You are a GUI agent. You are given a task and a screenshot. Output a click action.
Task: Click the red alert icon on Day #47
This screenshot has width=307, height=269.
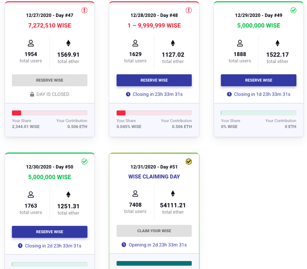click(84, 10)
